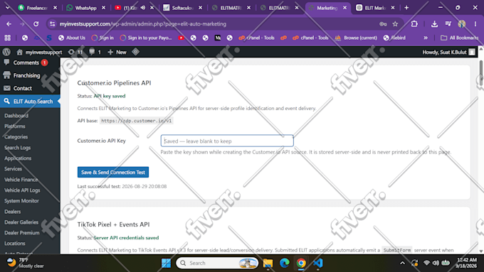
Task: Open the taskbar clock showing 12:42 AM
Action: point(466,263)
